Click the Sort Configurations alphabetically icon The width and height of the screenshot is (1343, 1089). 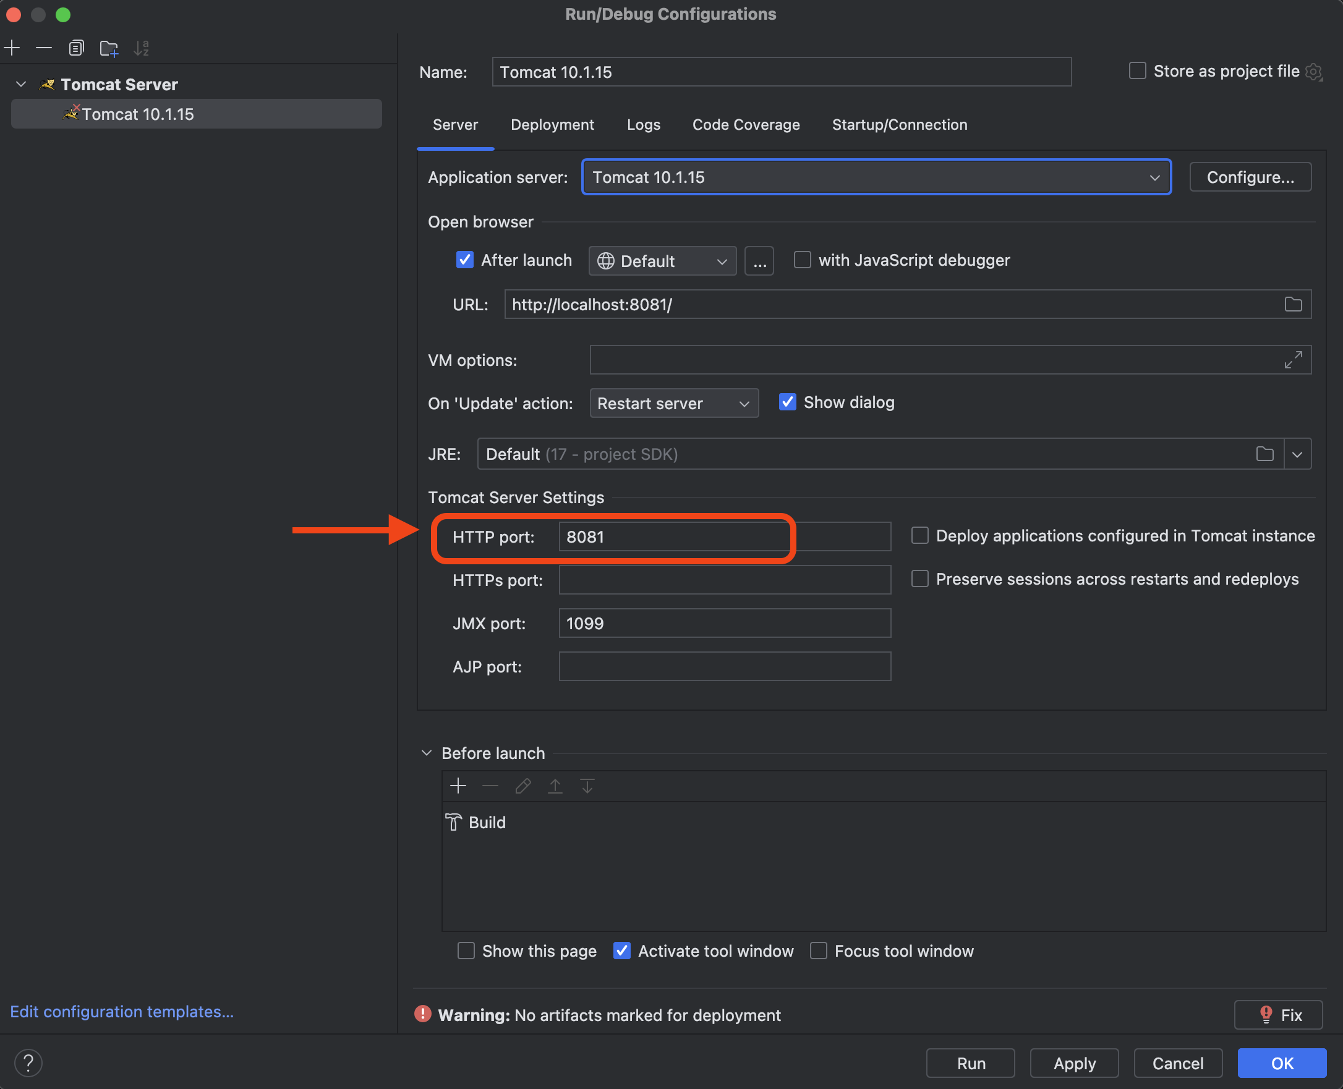point(141,48)
